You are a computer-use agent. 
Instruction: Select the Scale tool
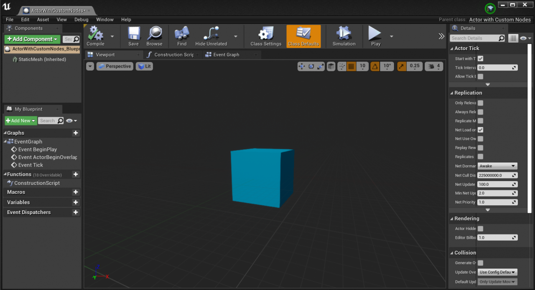[x=320, y=66]
